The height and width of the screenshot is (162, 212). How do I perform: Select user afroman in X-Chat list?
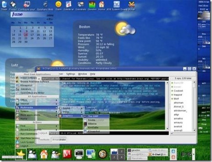tap(179, 103)
